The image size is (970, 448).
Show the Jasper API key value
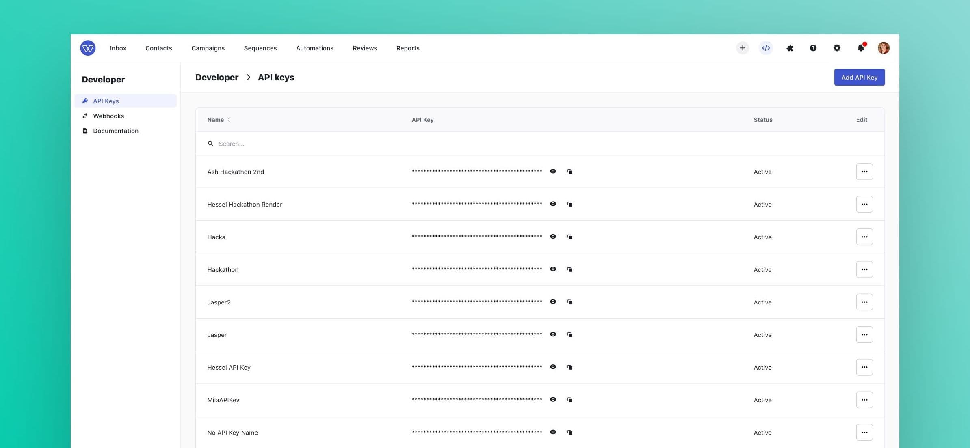point(553,334)
